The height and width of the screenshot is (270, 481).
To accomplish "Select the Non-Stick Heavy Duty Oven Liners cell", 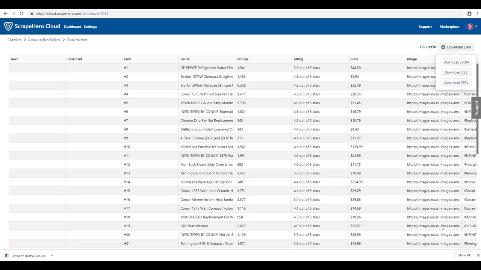I will pyautogui.click(x=207, y=164).
